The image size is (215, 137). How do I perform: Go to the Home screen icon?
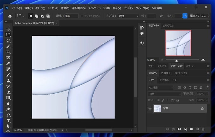tap(10, 16)
